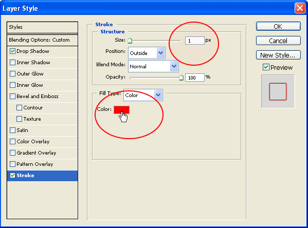Click the style preview thumbnail
This screenshot has width=308, height=228.
click(x=278, y=91)
